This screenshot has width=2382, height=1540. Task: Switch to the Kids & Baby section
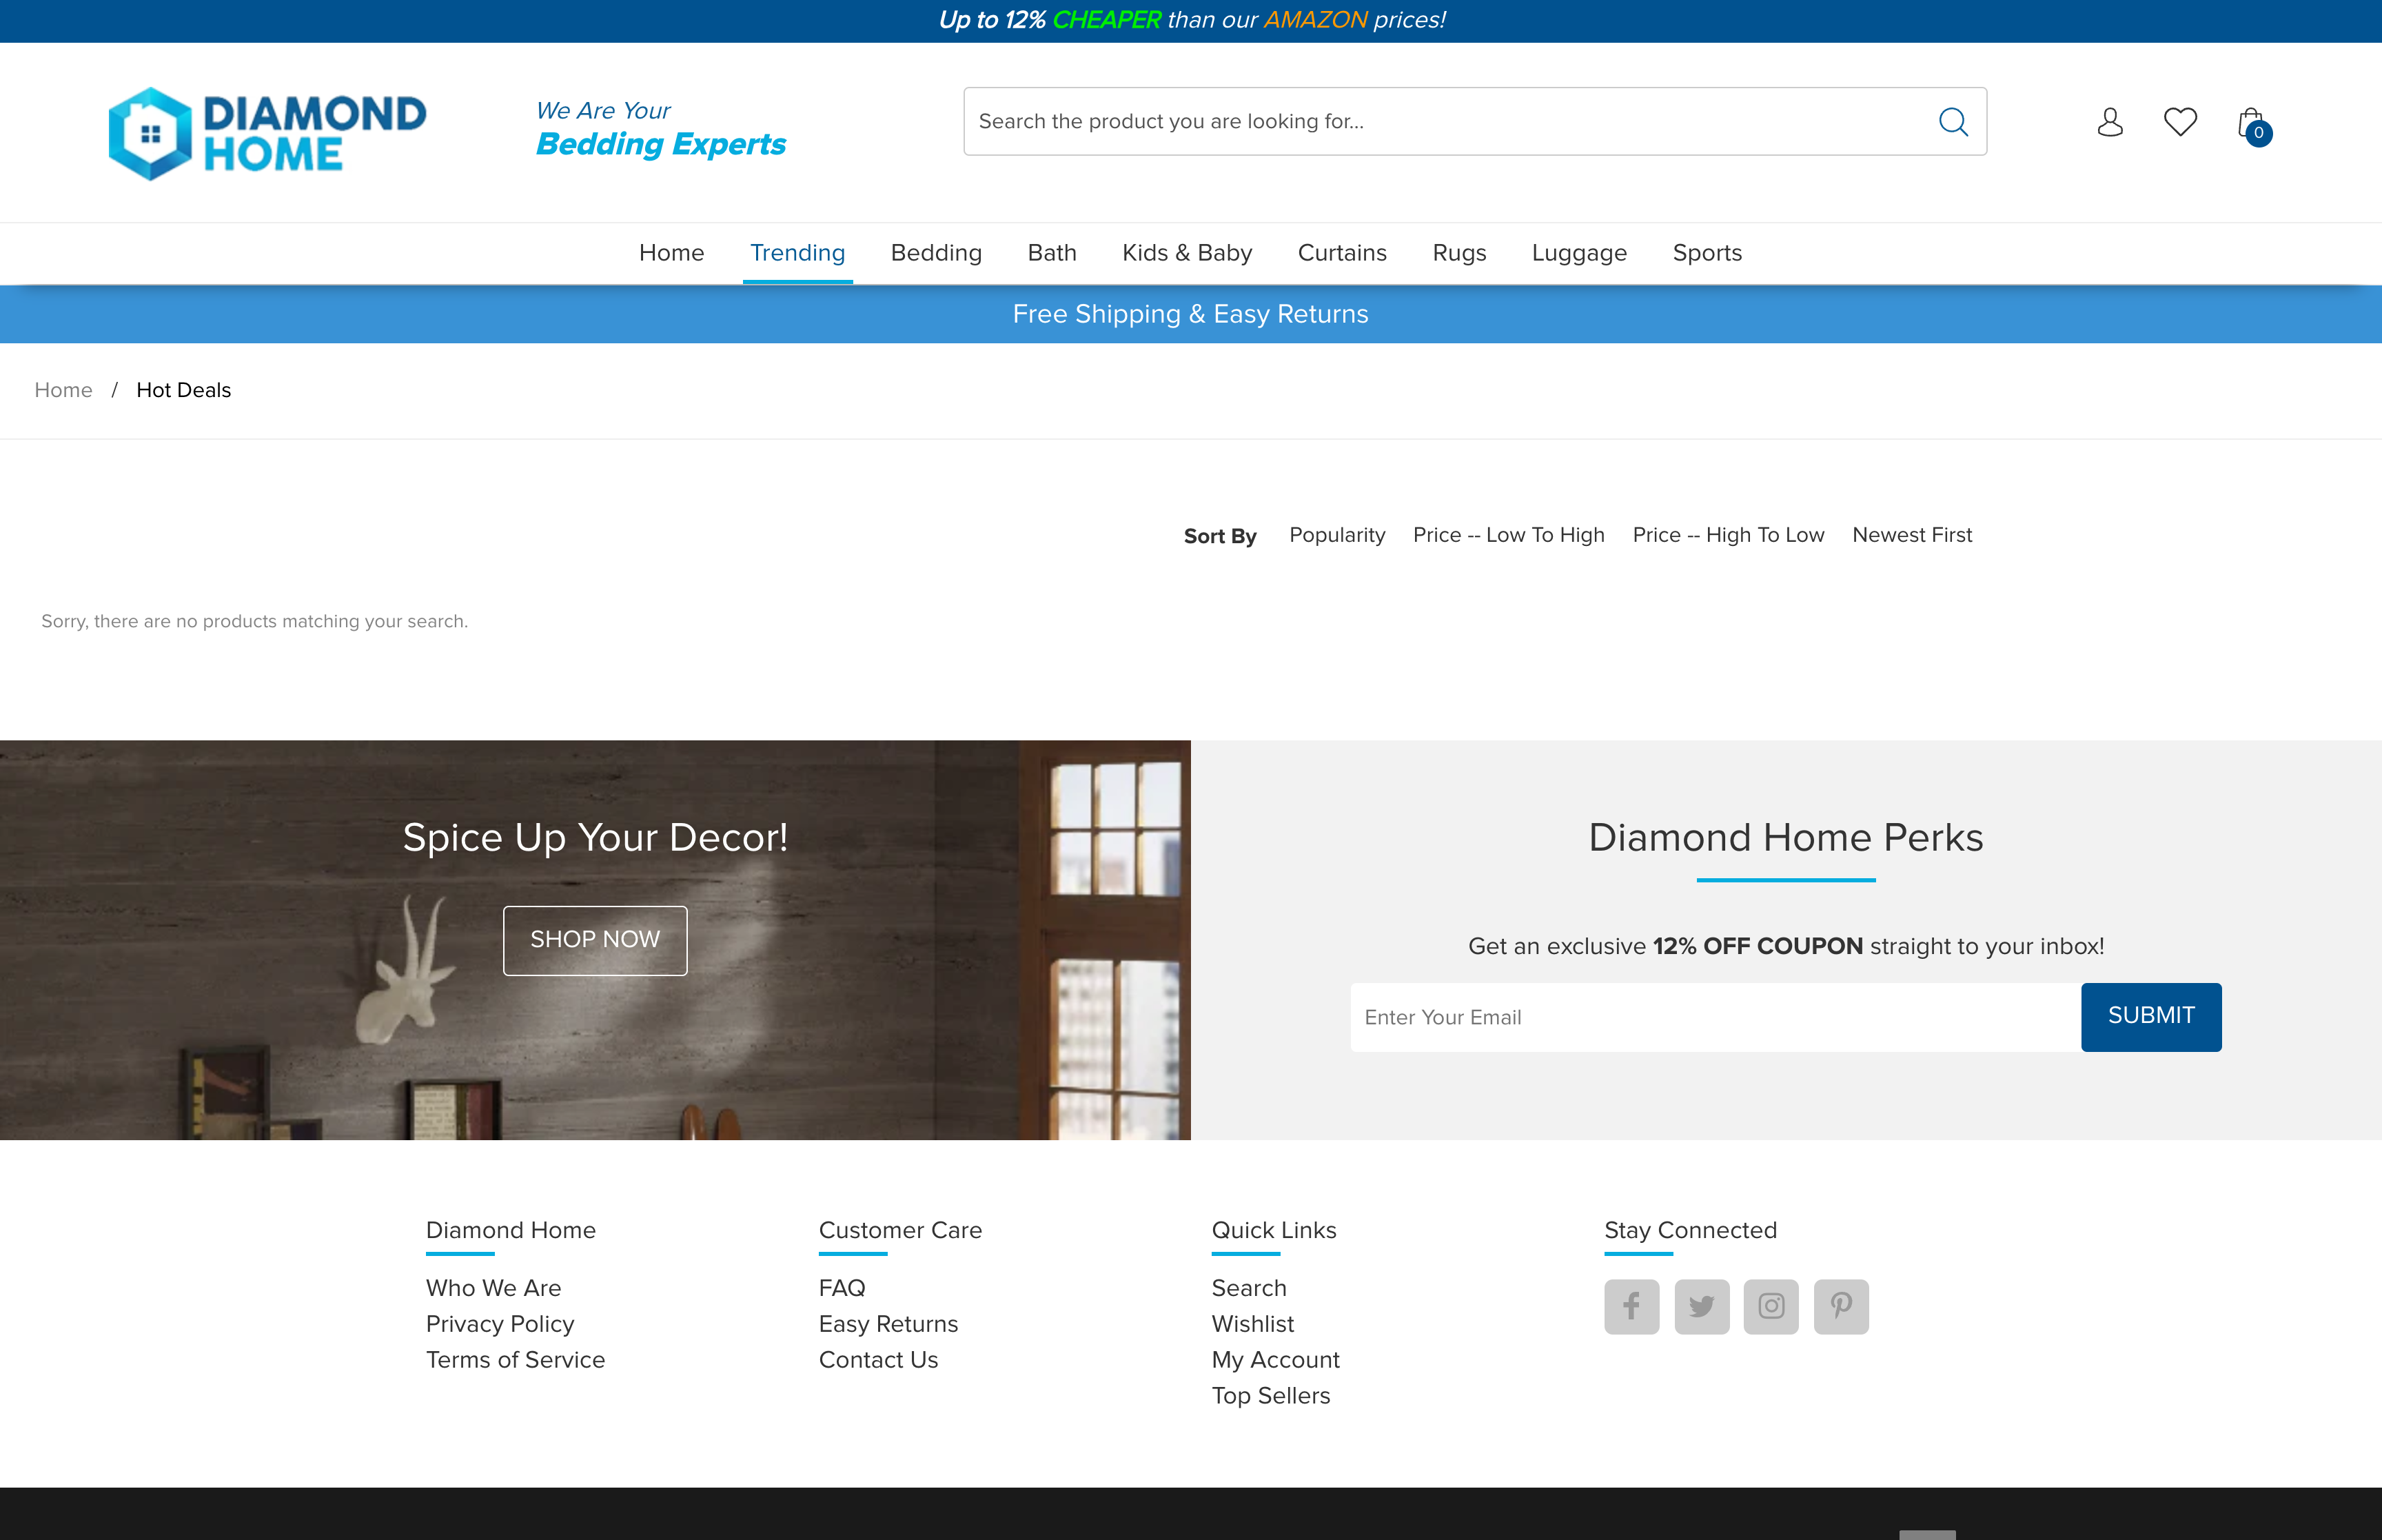point(1185,253)
